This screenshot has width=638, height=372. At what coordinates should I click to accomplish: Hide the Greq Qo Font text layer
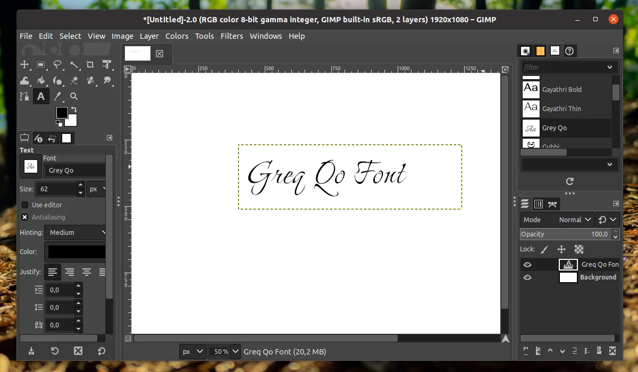click(x=527, y=264)
